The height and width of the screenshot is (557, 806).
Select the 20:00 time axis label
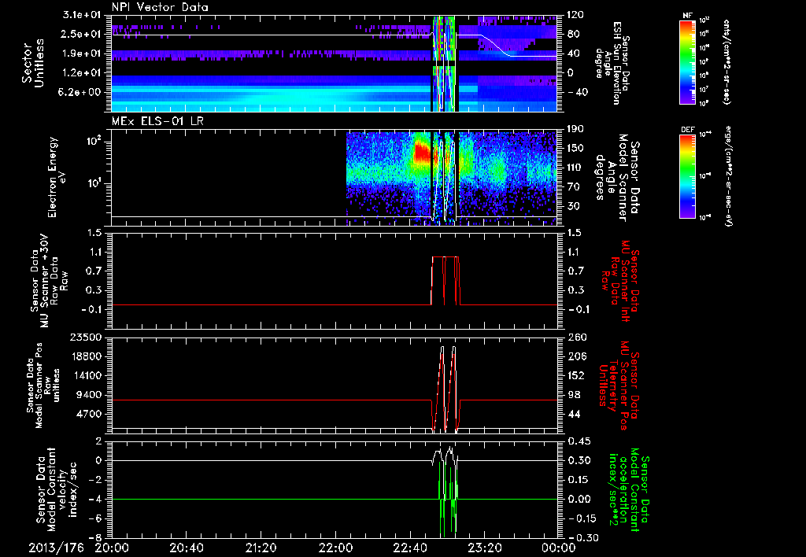(112, 548)
